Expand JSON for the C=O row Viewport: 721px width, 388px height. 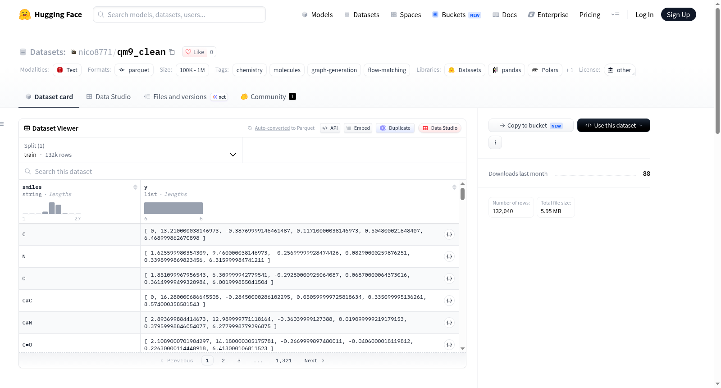coord(449,345)
